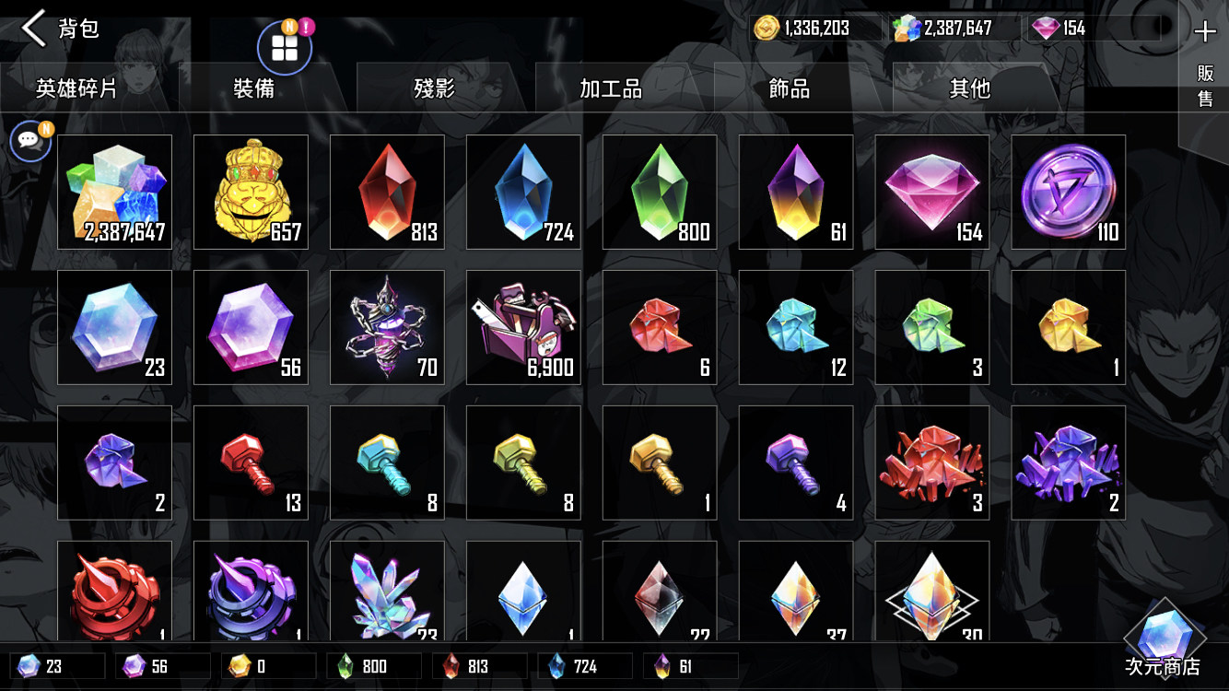The width and height of the screenshot is (1229, 691).
Task: Select the golden lion head item with 657
Action: [251, 192]
